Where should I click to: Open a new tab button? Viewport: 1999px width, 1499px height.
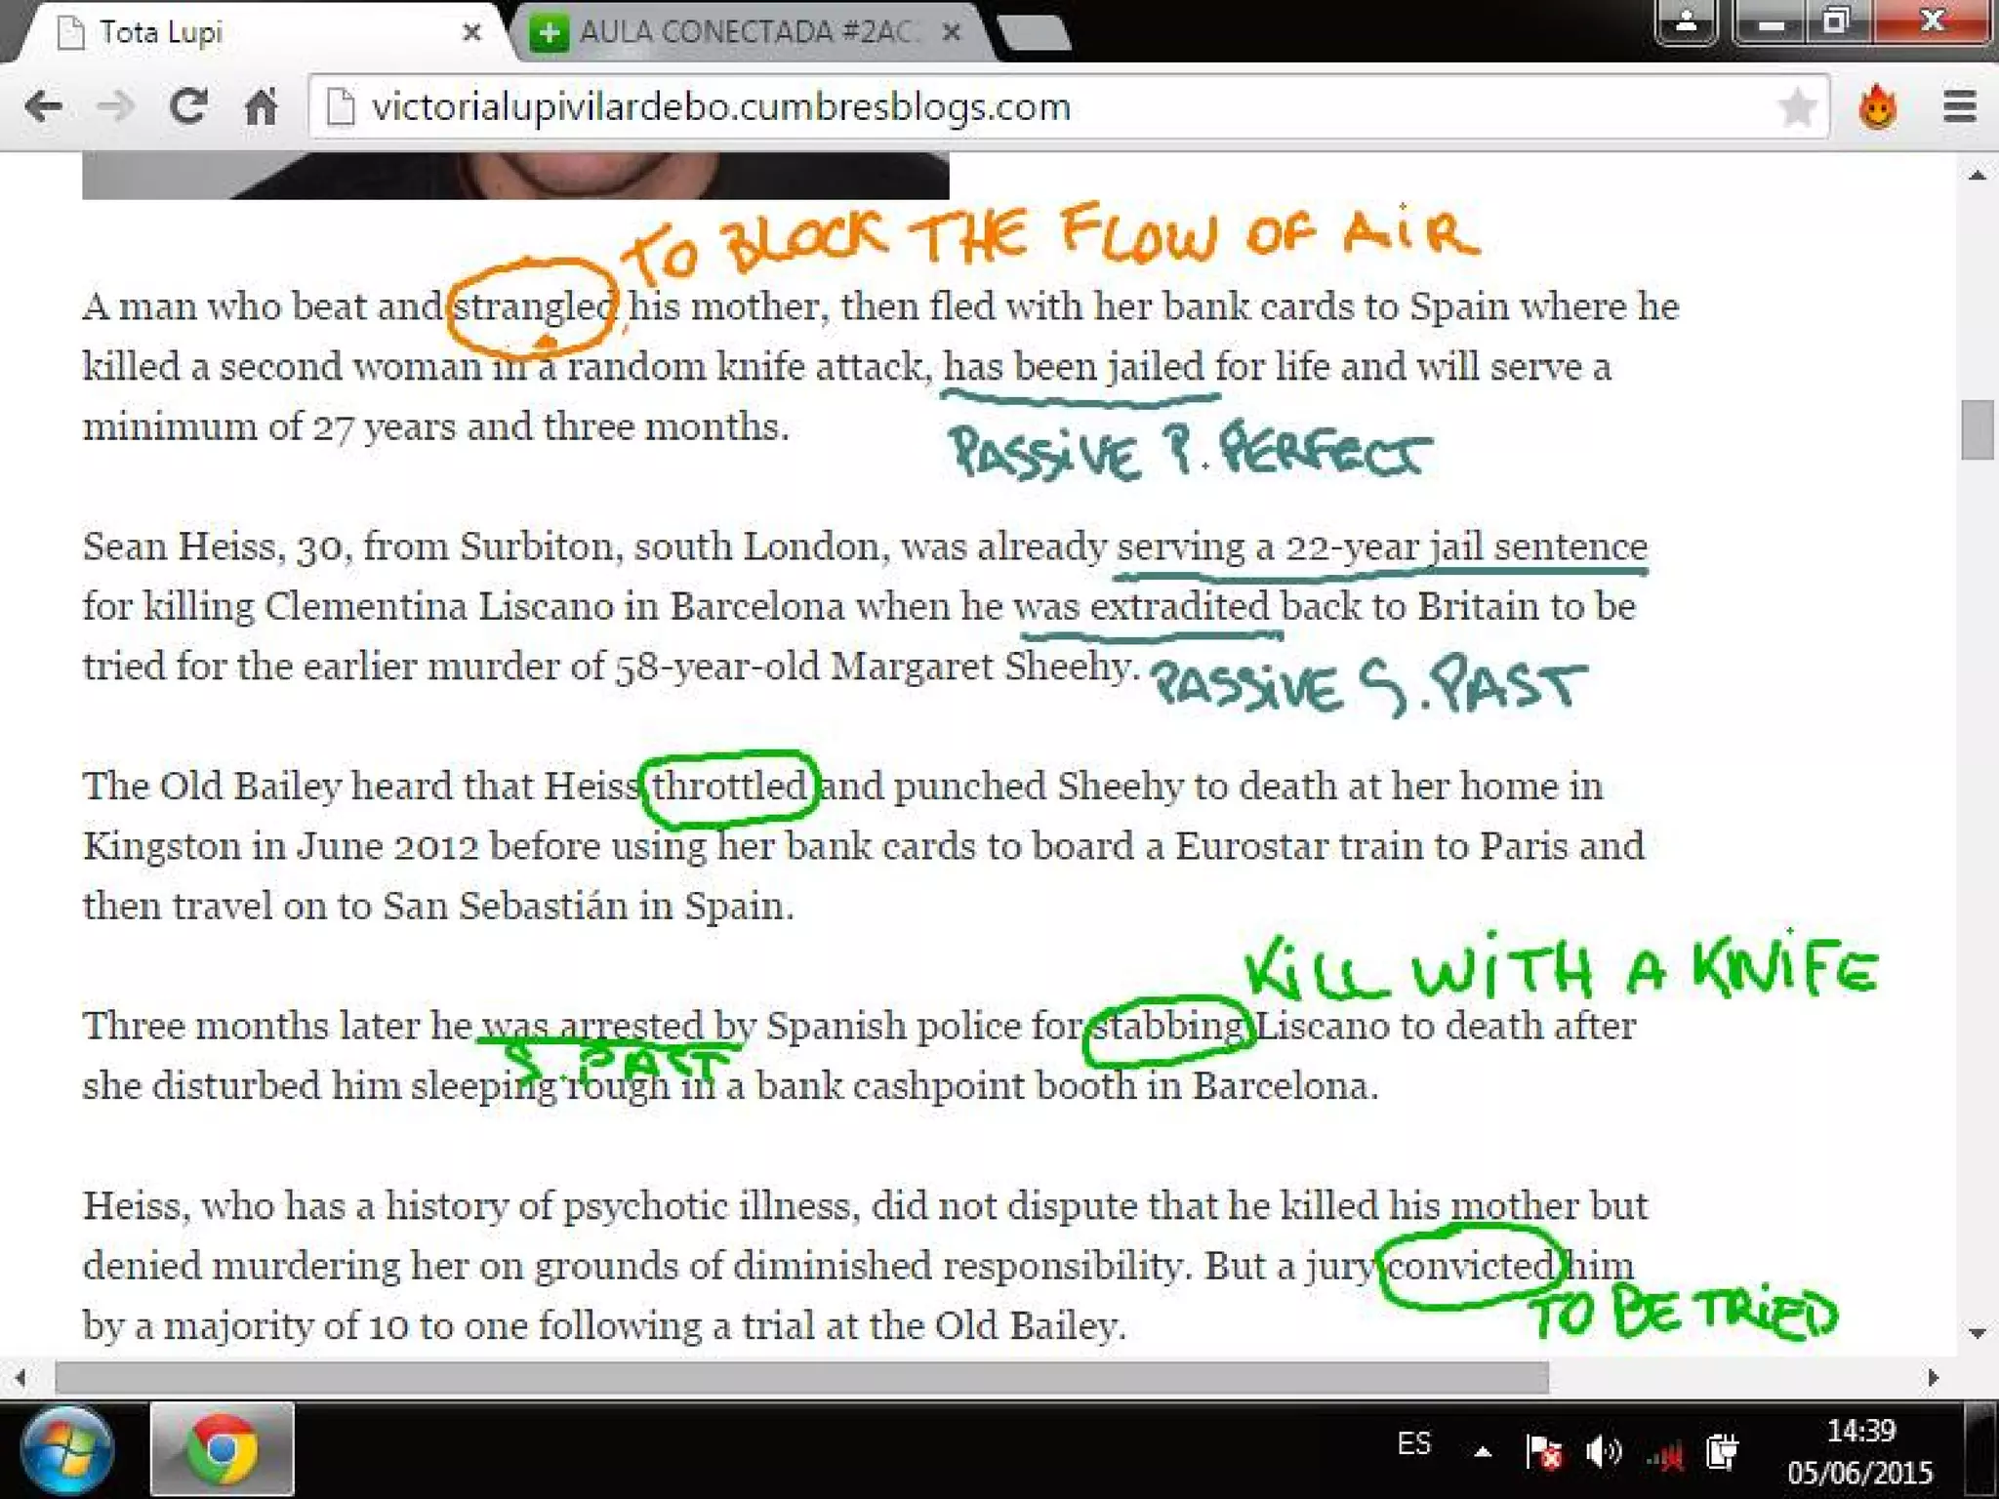(1035, 33)
